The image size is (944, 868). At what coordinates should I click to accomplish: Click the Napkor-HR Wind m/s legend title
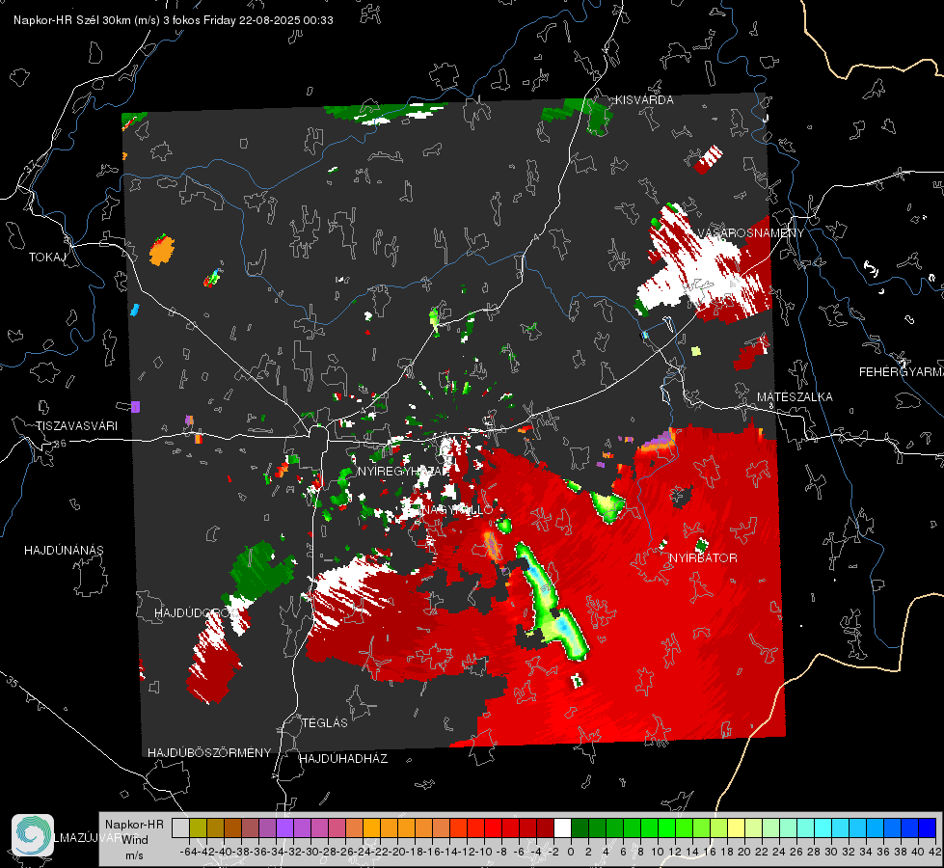[x=134, y=840]
